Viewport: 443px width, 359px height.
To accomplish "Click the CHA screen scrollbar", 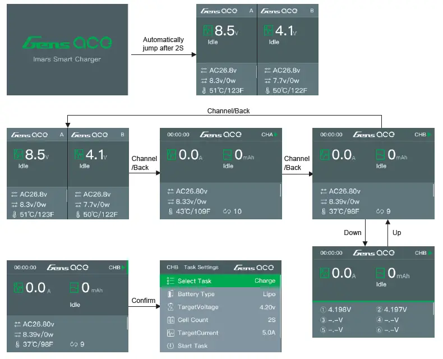I will pos(280,190).
